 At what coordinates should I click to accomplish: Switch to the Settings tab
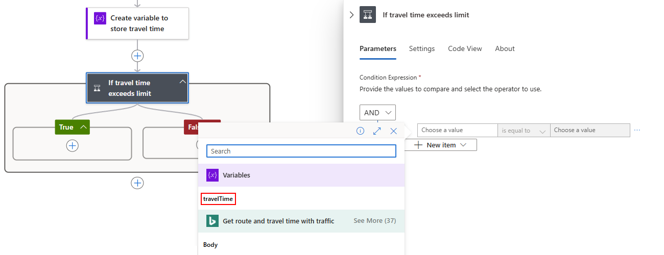pos(421,48)
